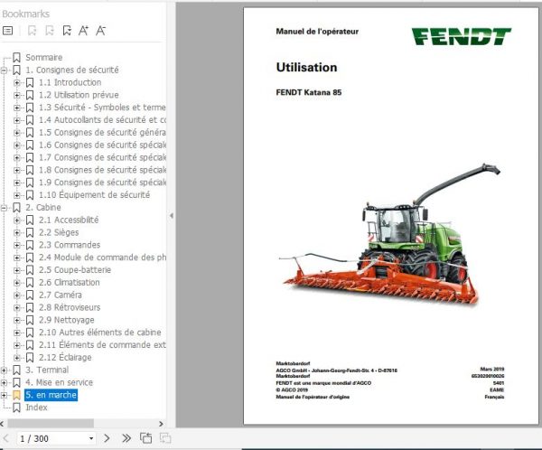Click the expand current bookmark icon
The image size is (542, 450).
coord(33,31)
